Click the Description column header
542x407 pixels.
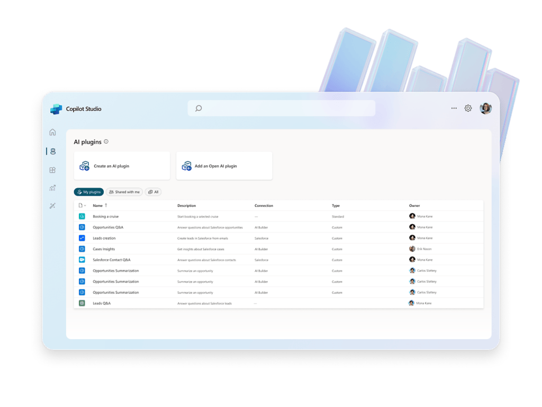point(187,206)
